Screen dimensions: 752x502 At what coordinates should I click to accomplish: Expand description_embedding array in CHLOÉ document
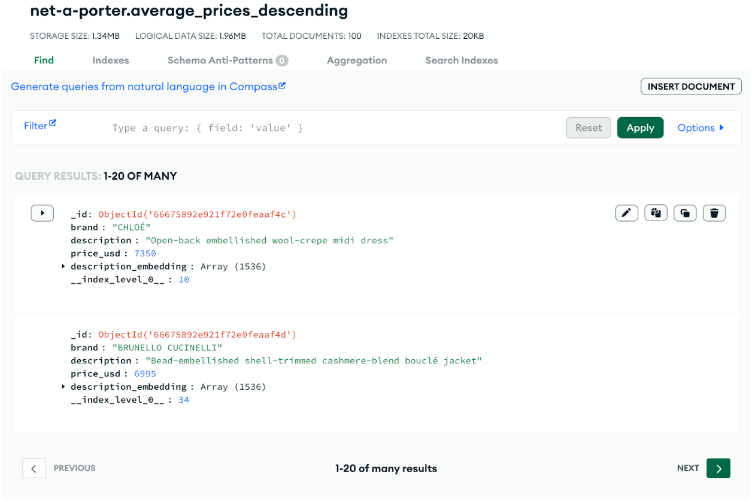(63, 267)
